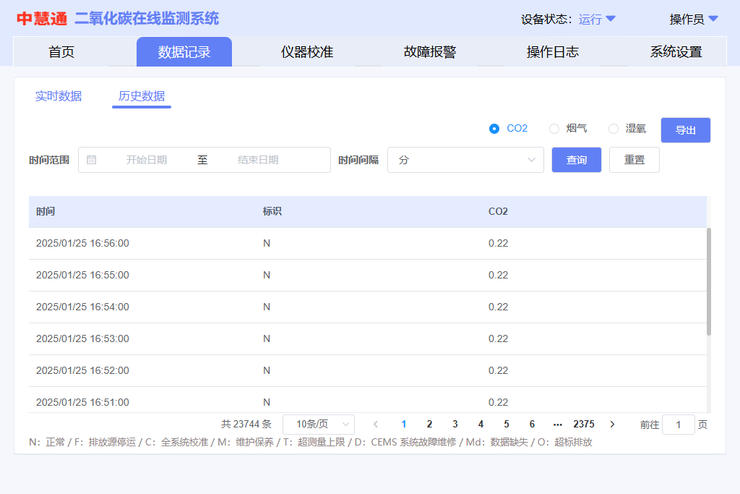740x494 pixels.
Task: Select the row 2025/01/25 16:52:00
Action: (368, 371)
